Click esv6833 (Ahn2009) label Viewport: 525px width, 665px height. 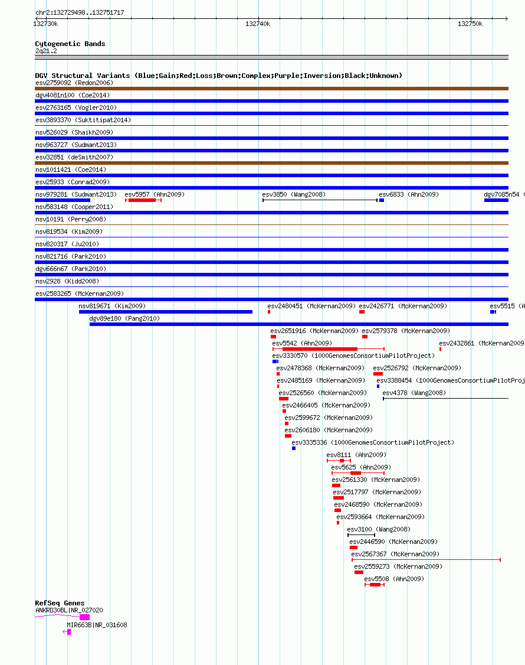point(408,194)
